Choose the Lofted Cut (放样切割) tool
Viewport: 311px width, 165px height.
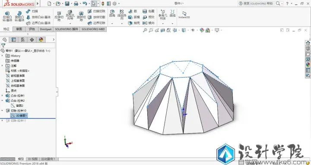point(96,17)
